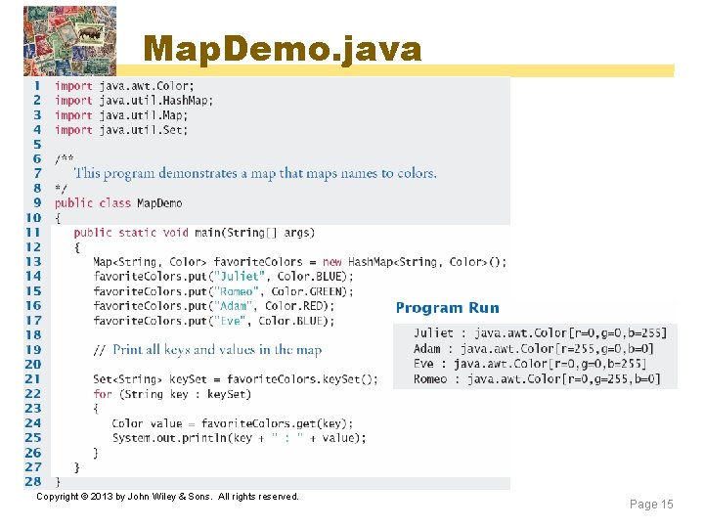Click the MapDemo.java slide title
The height and width of the screenshot is (528, 704).
(283, 49)
